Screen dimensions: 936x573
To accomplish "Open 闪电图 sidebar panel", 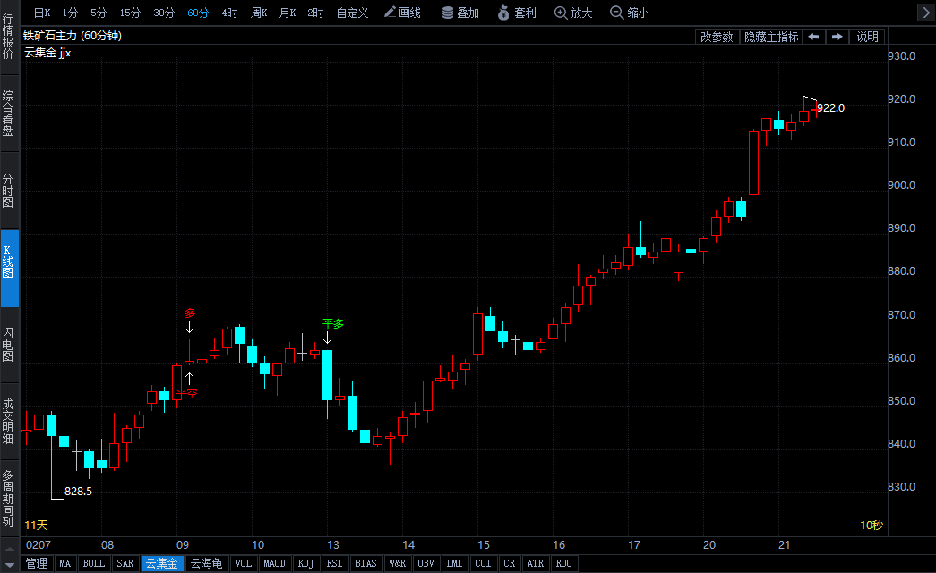I will [8, 345].
